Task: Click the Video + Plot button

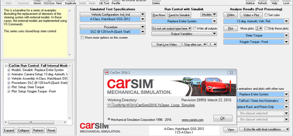Action: click(251, 15)
